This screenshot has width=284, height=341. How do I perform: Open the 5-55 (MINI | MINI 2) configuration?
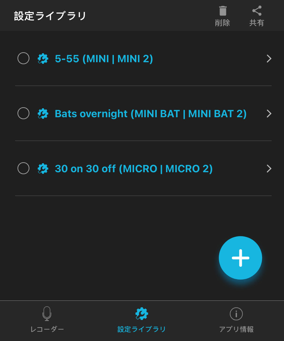tap(104, 59)
